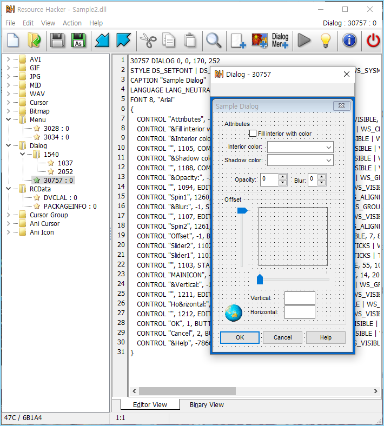Select star item 3028 : 0 under Menu

[56, 129]
